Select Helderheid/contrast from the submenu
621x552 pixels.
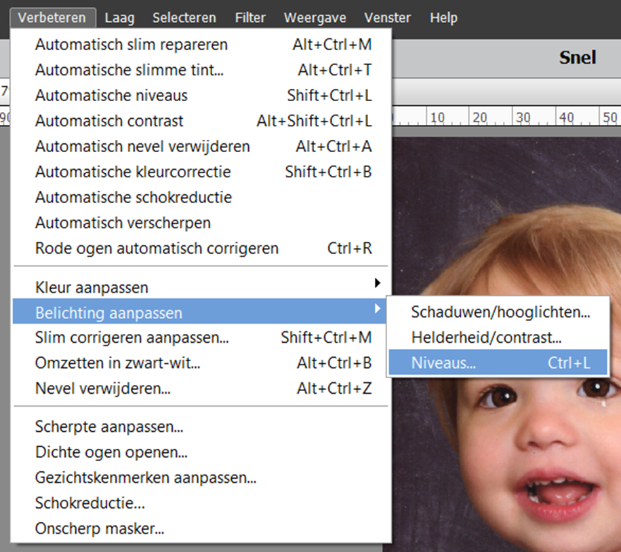[486, 337]
